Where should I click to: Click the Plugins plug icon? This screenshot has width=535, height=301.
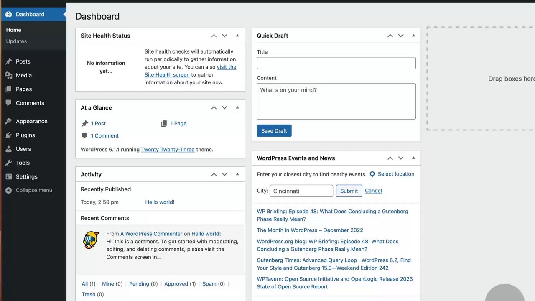coord(8,135)
